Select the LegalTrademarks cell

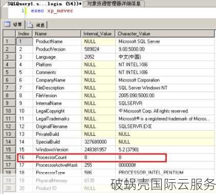click(x=57, y=118)
